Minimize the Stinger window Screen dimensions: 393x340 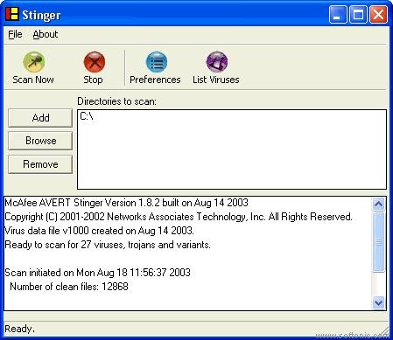(x=338, y=14)
